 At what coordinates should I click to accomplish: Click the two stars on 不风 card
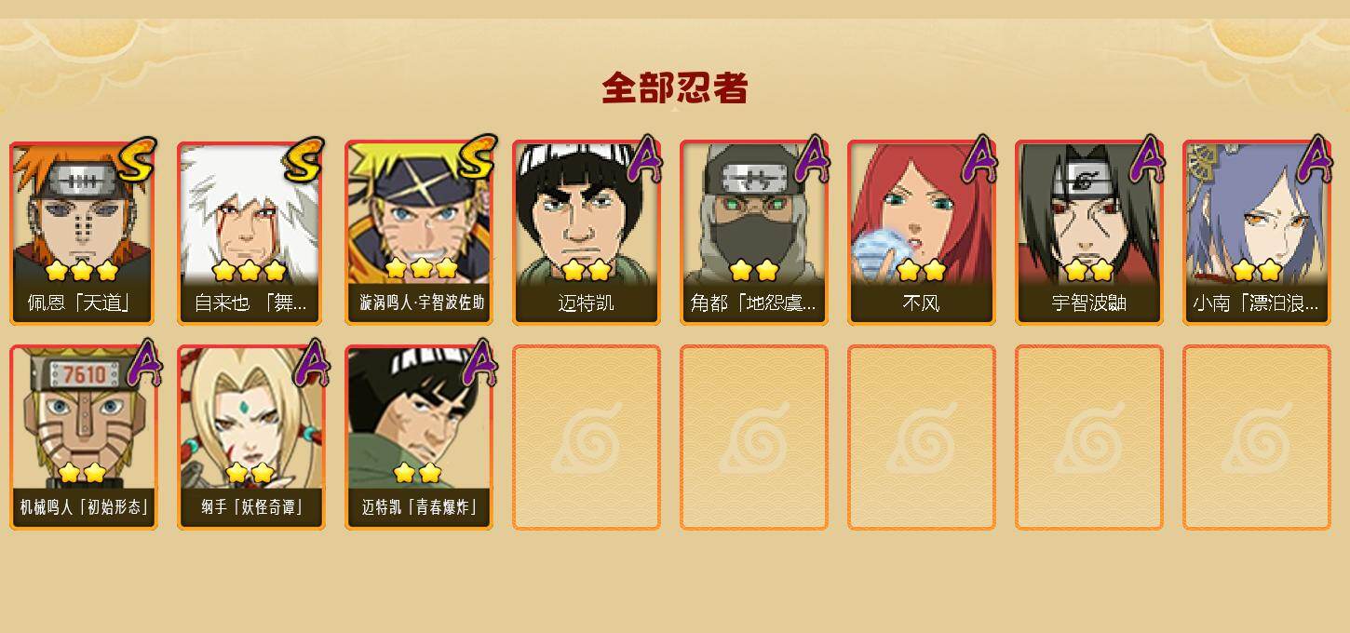(x=921, y=271)
